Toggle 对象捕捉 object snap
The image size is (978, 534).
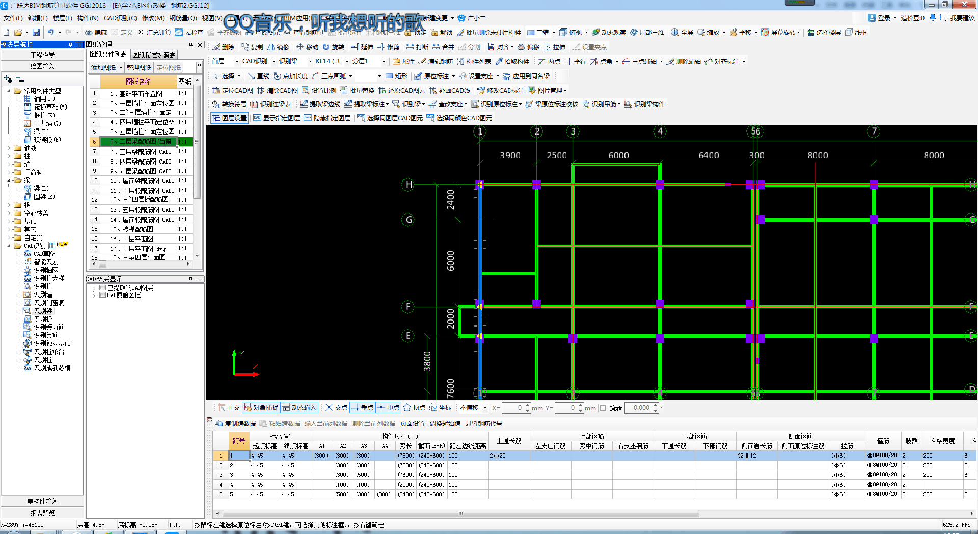click(261, 408)
